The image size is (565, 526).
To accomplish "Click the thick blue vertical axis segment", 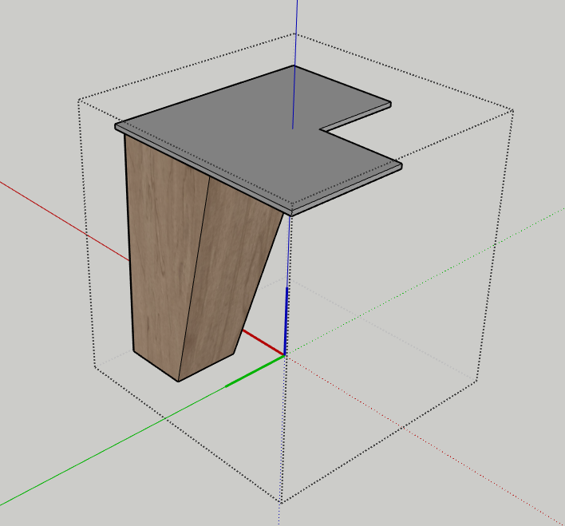I will click(x=286, y=322).
